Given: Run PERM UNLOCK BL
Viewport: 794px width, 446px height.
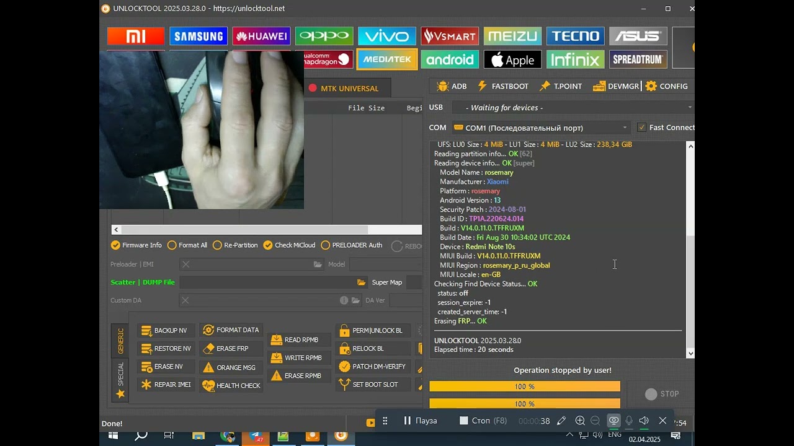Looking at the screenshot, I should (x=373, y=331).
